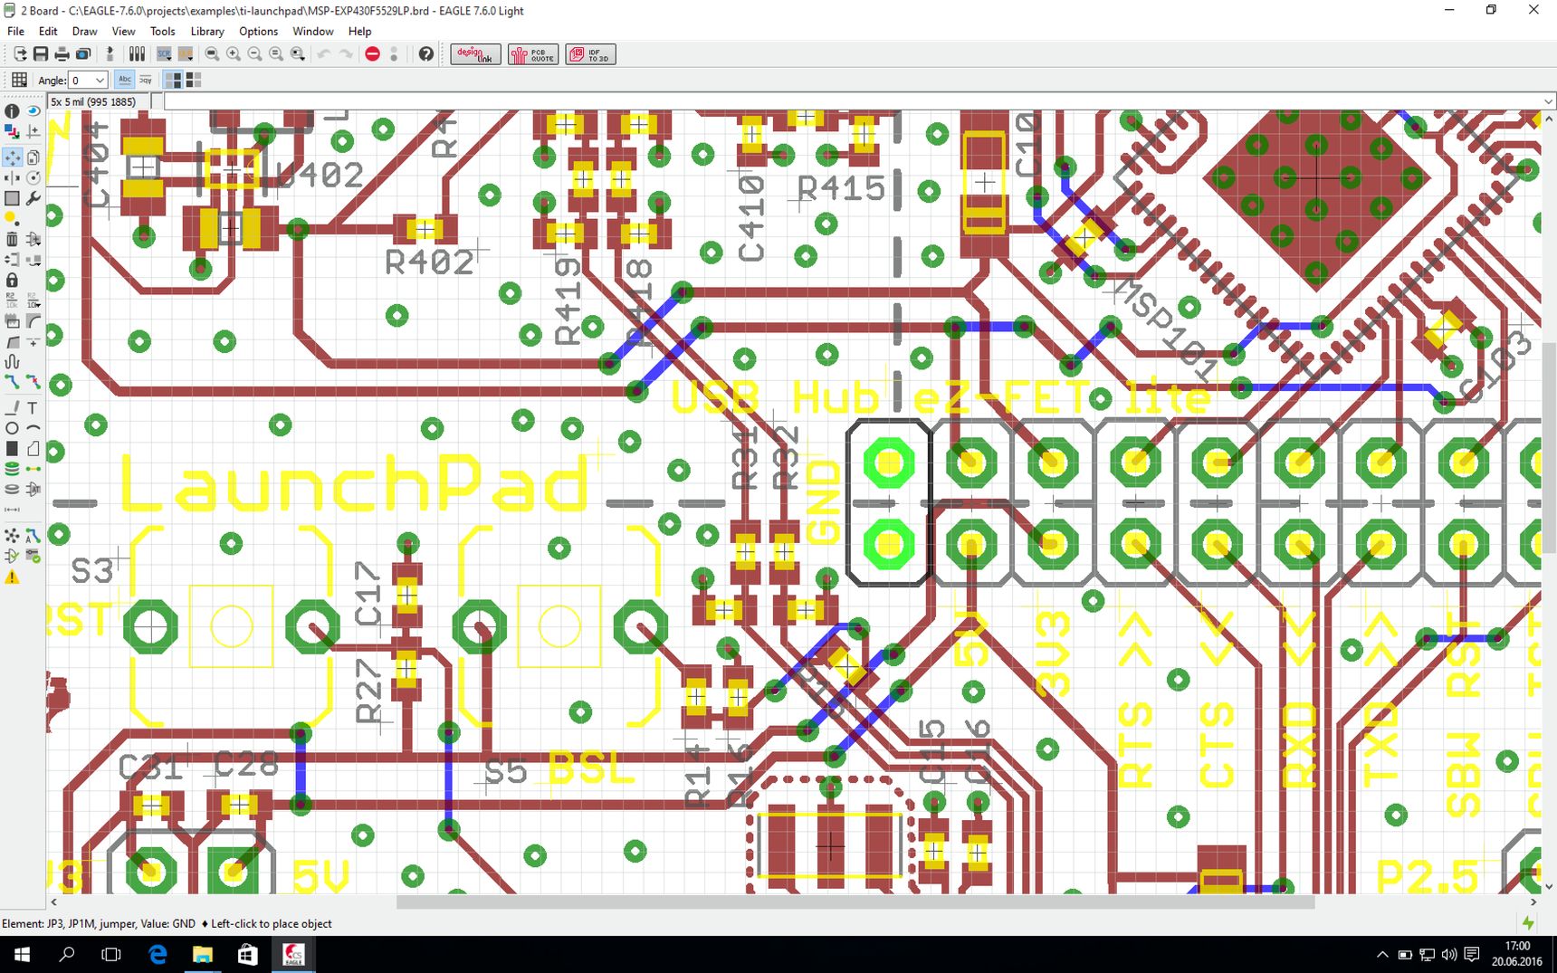Open the Draw menu

[x=84, y=31]
